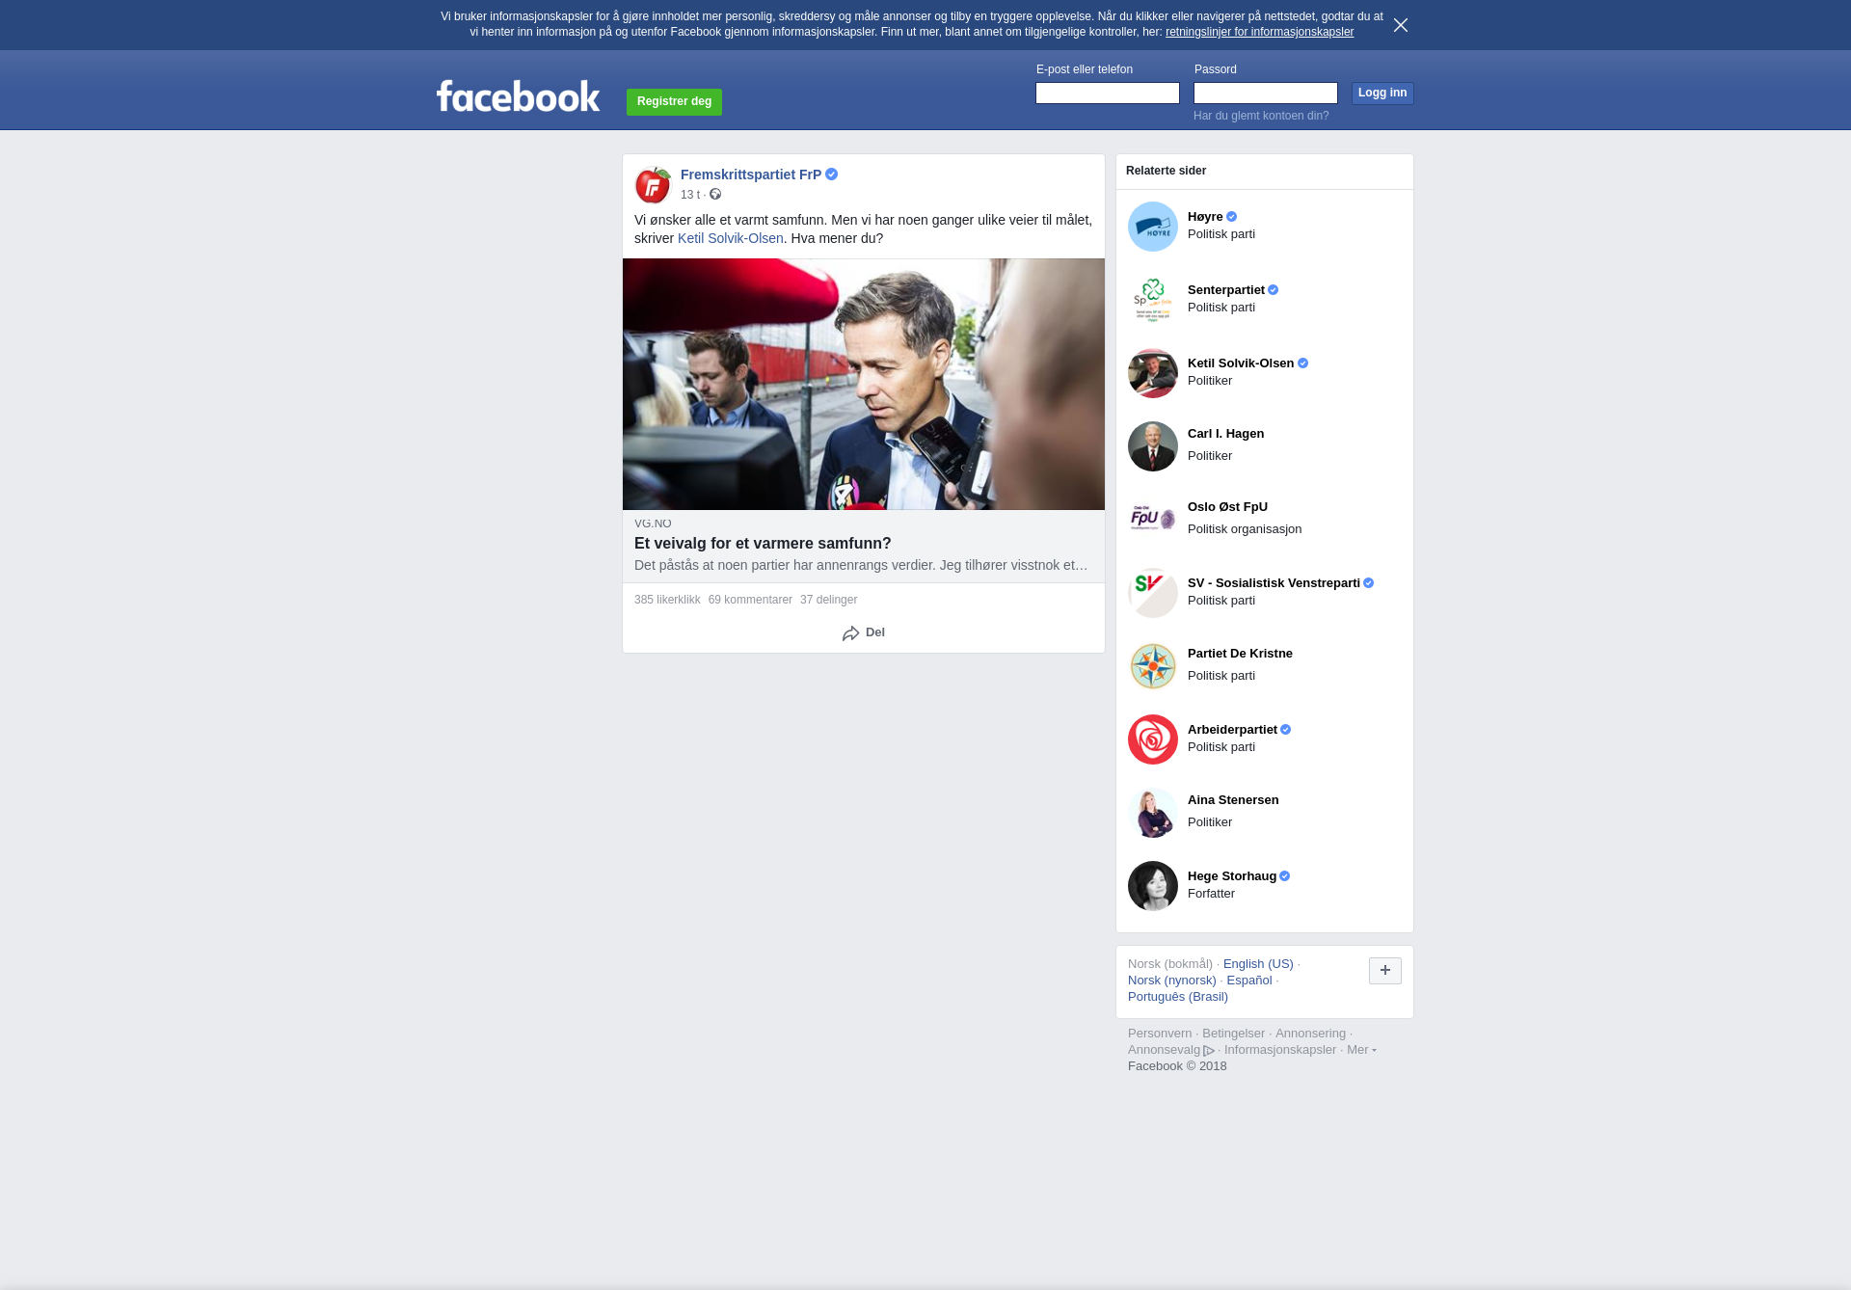Click the Del share label on post

[875, 632]
